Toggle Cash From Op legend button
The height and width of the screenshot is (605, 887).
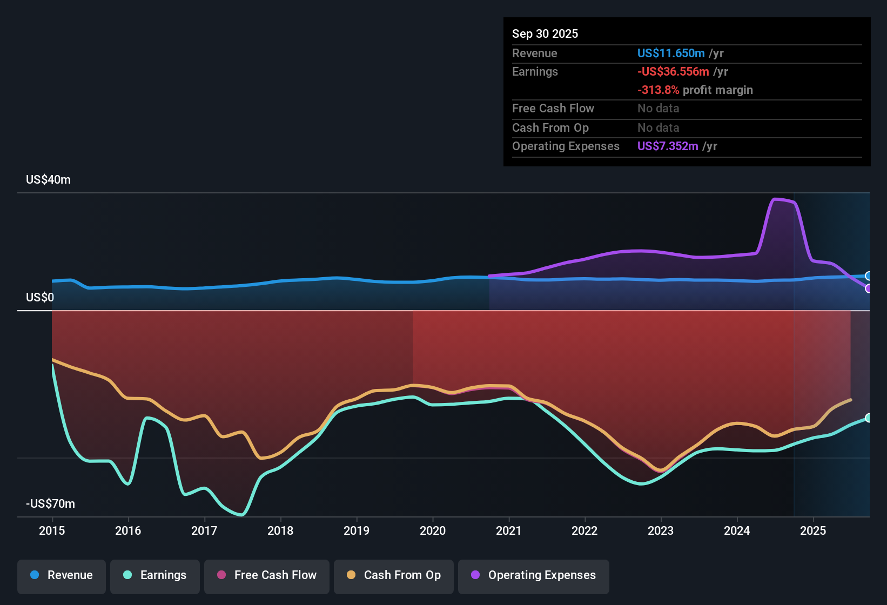(x=393, y=576)
